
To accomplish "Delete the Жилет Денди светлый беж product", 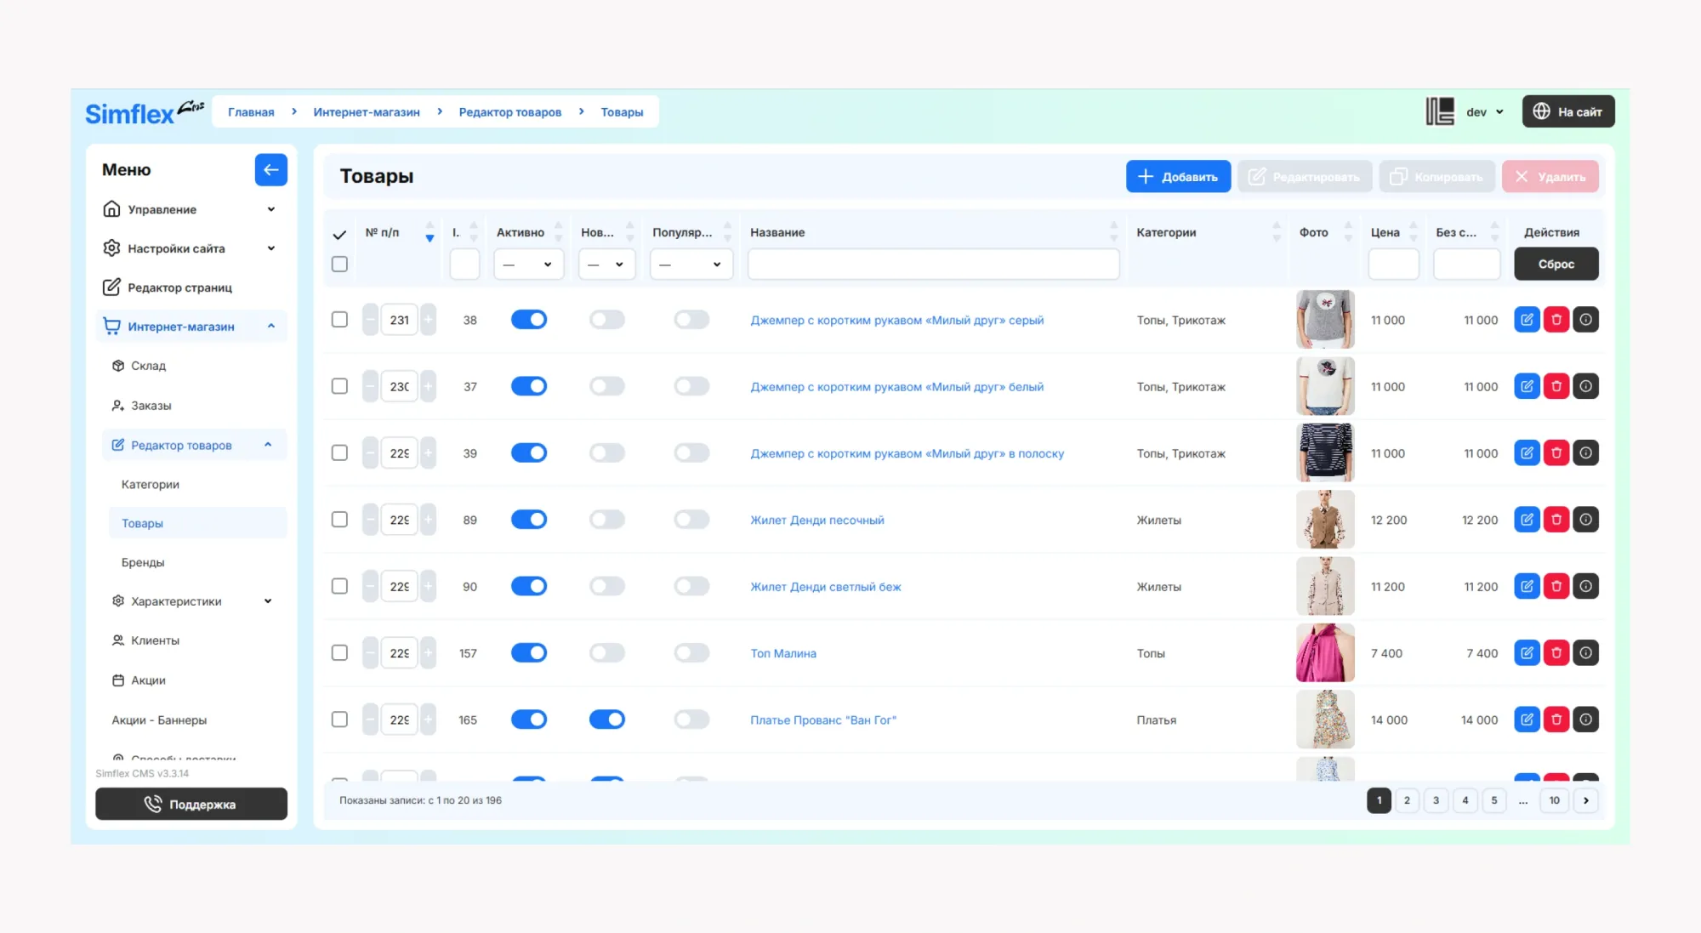I will pyautogui.click(x=1556, y=586).
